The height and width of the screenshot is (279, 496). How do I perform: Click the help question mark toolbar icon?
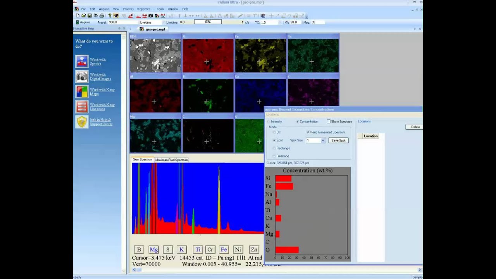tap(110, 16)
